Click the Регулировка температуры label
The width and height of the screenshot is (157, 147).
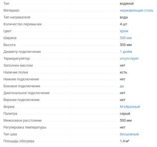click(25, 127)
